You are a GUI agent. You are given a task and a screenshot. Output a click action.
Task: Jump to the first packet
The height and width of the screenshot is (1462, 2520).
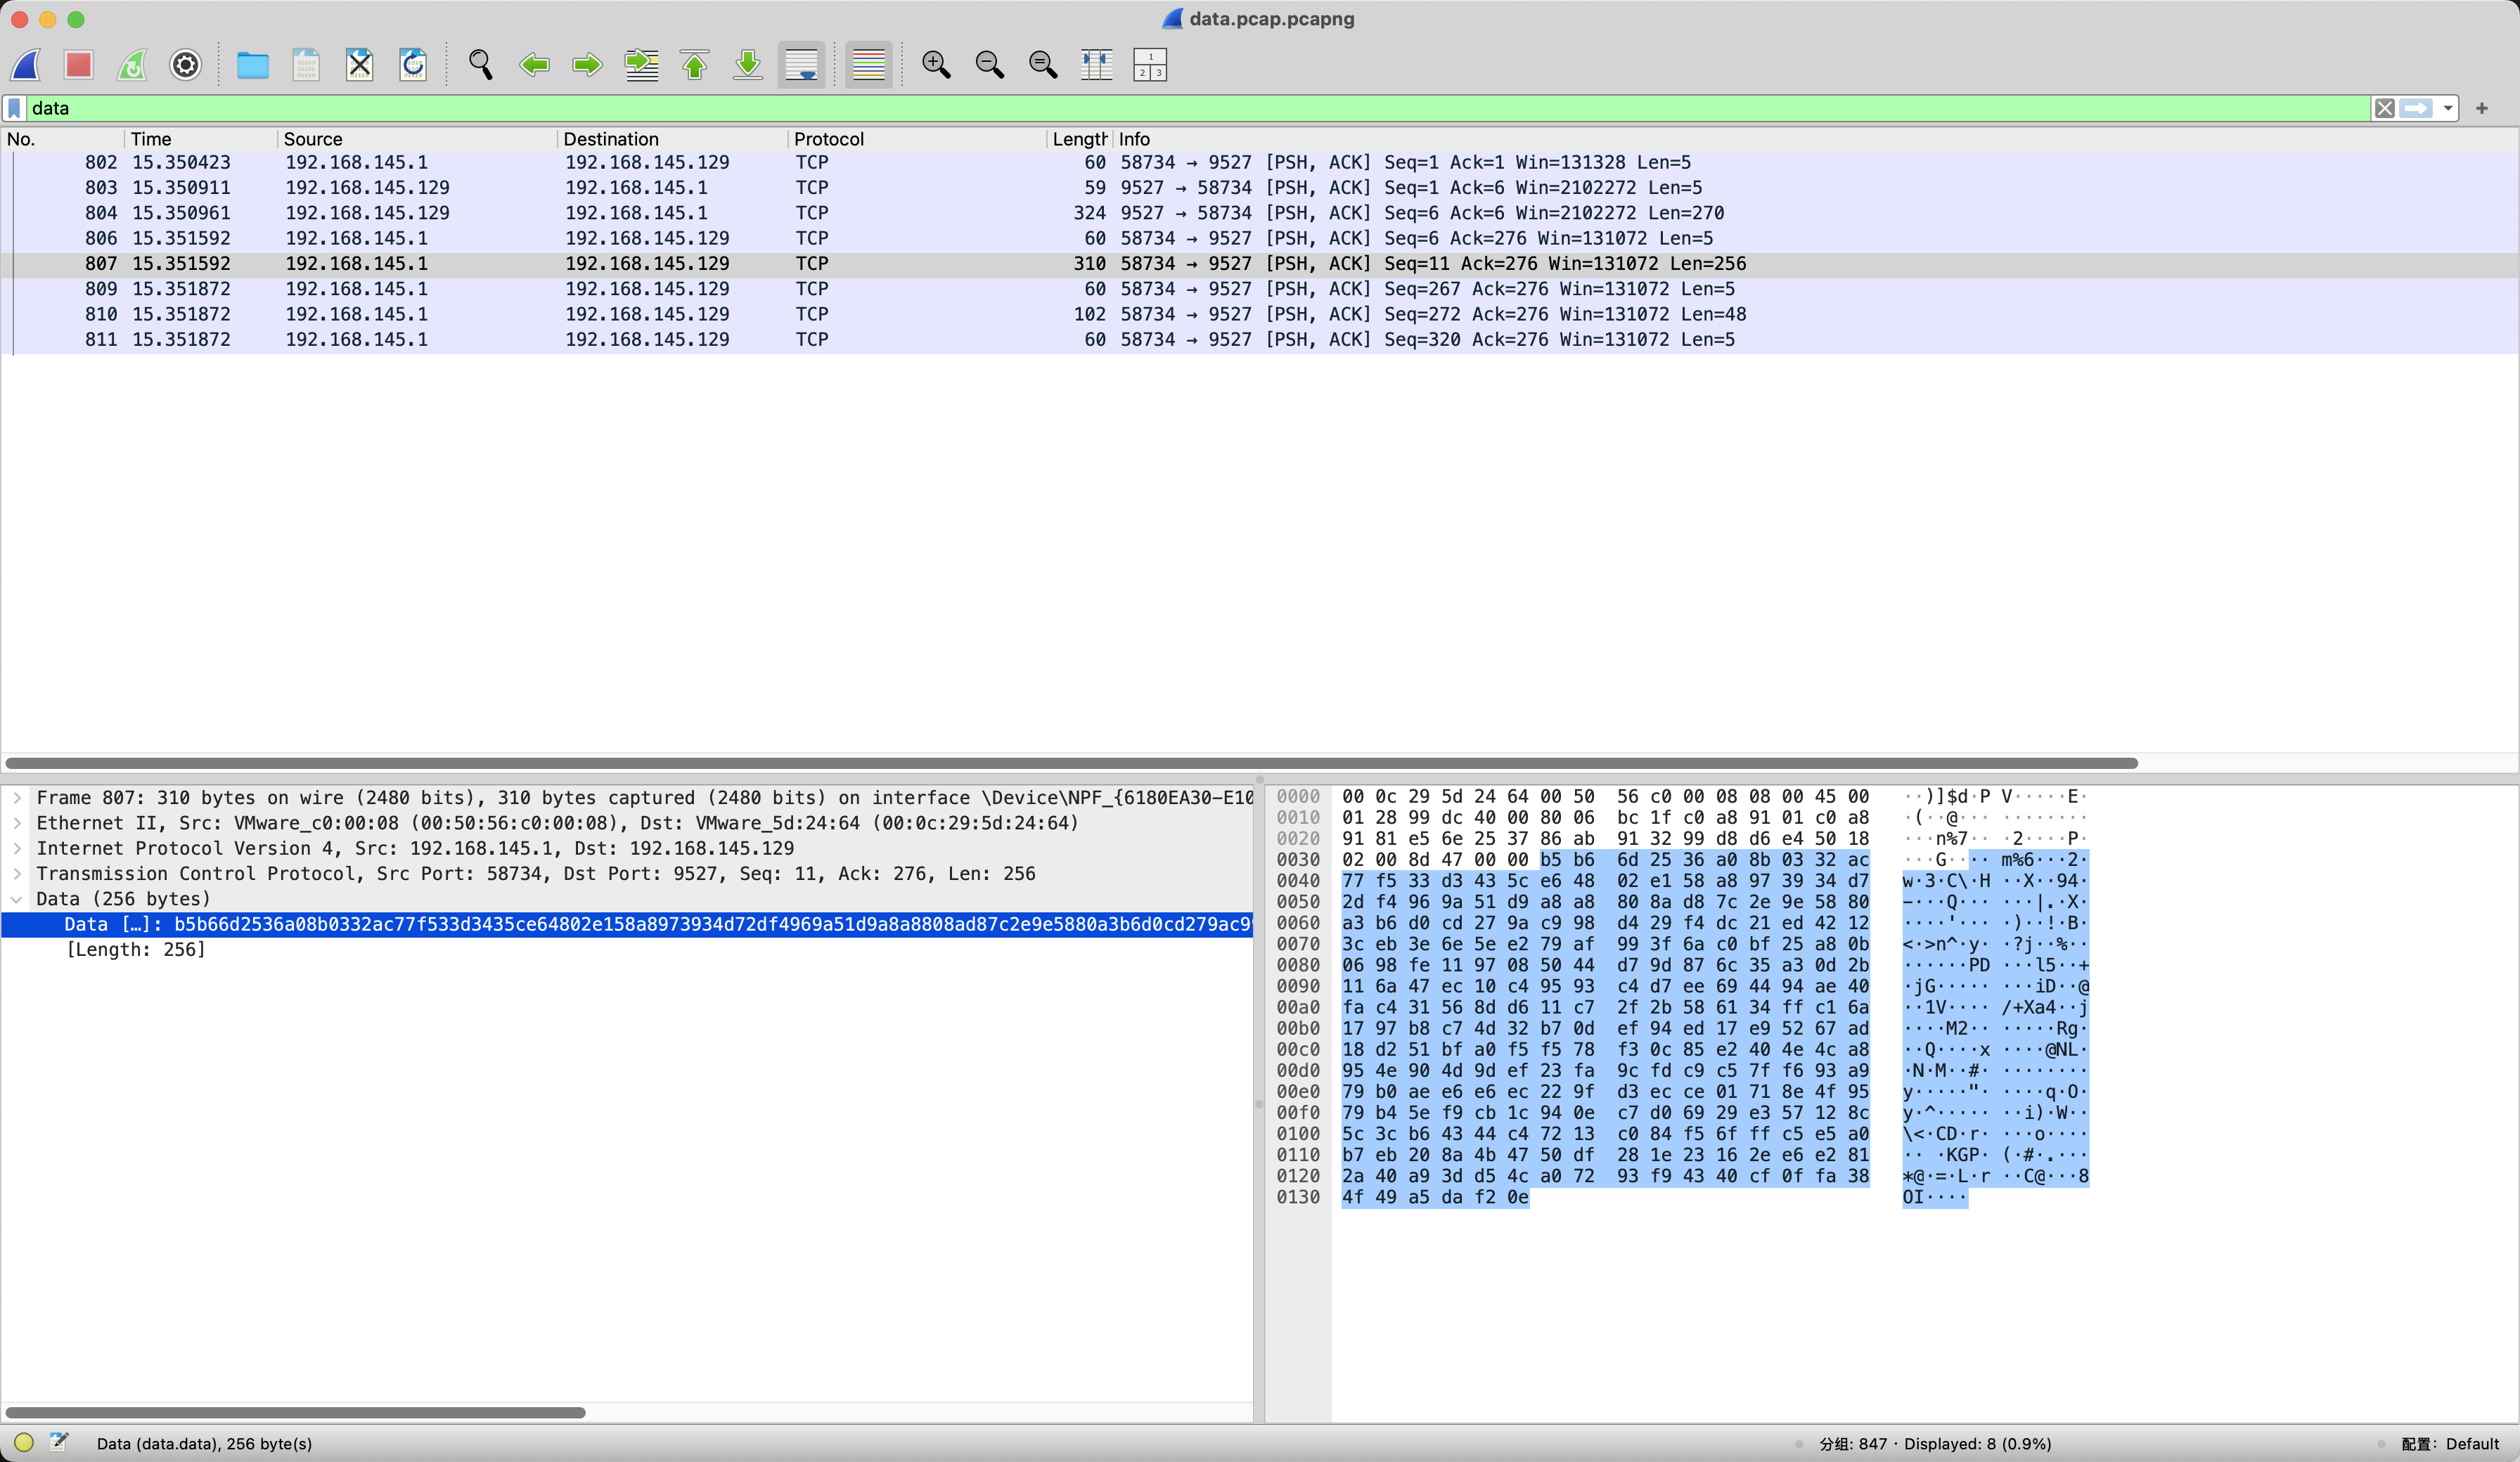(694, 65)
